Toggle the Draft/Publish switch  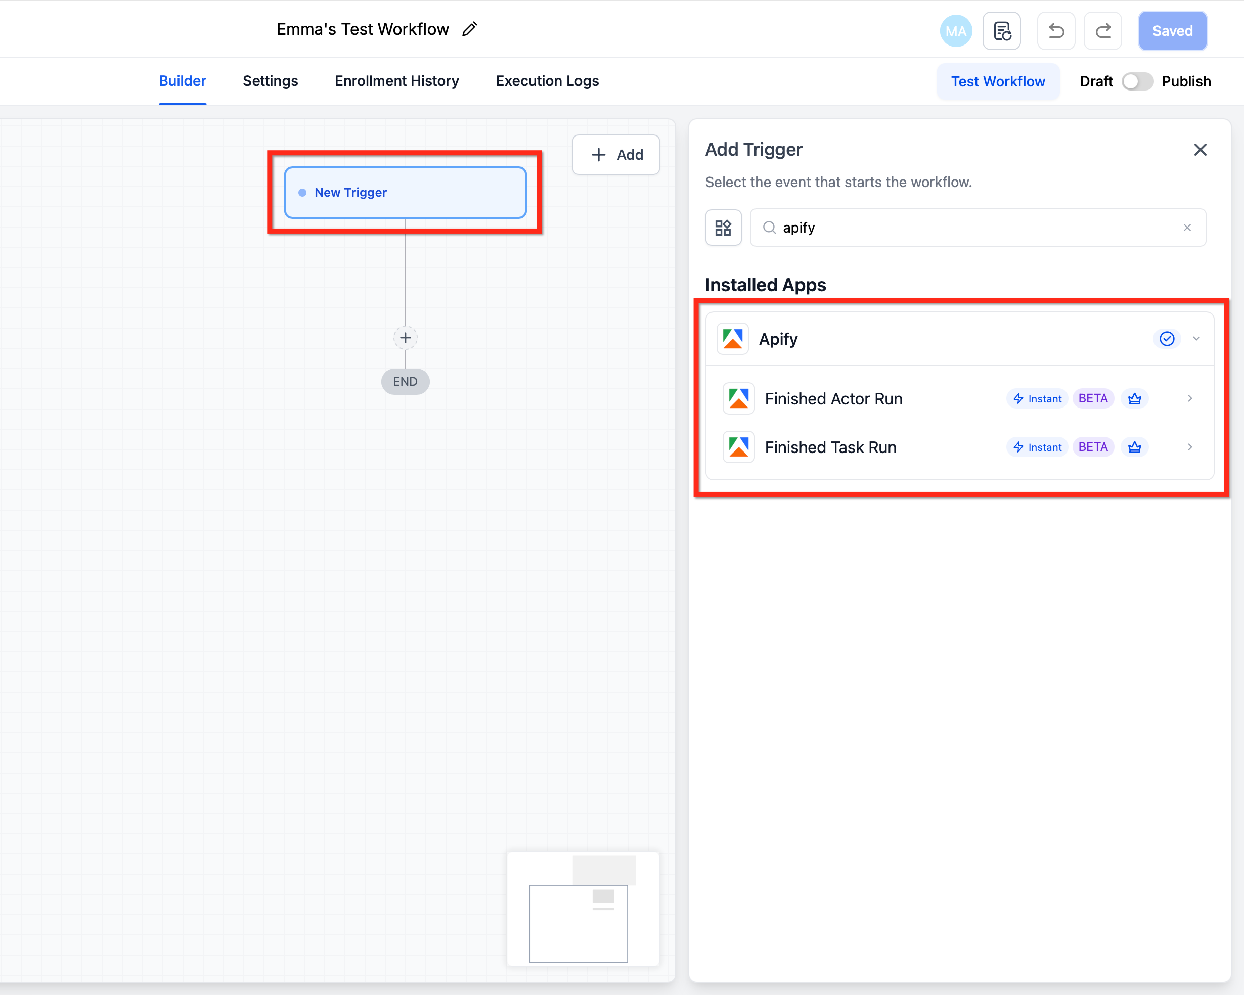tap(1137, 81)
